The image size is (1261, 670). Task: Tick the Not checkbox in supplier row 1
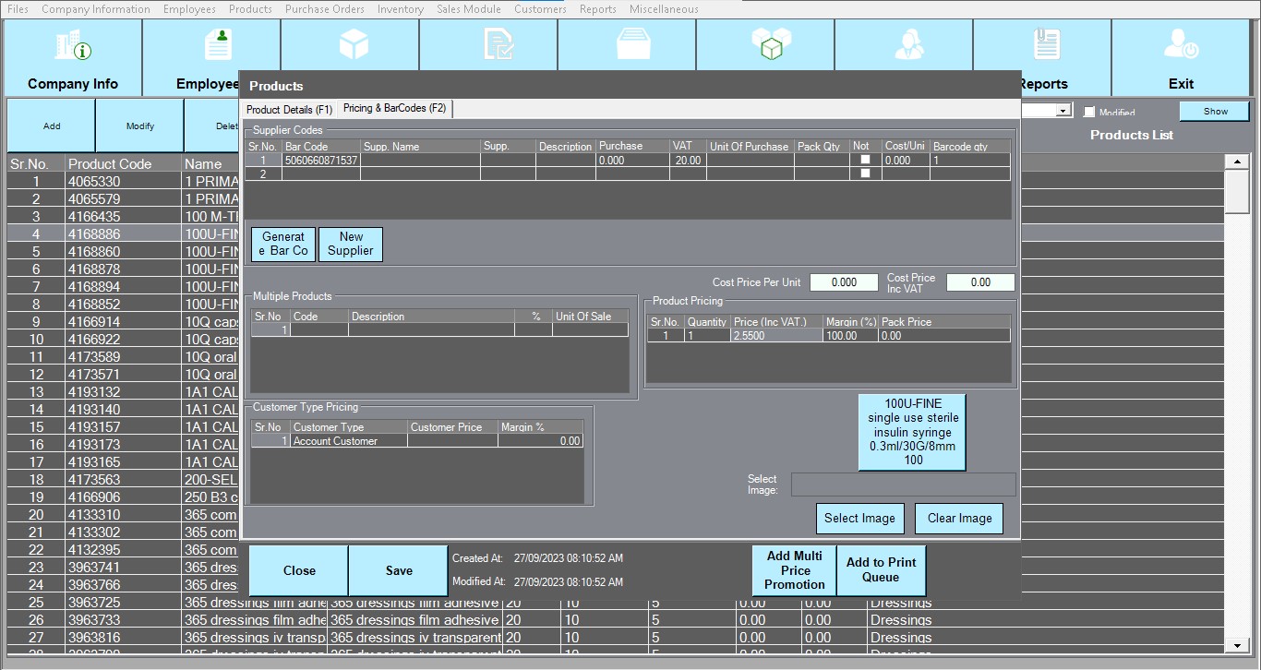(865, 160)
